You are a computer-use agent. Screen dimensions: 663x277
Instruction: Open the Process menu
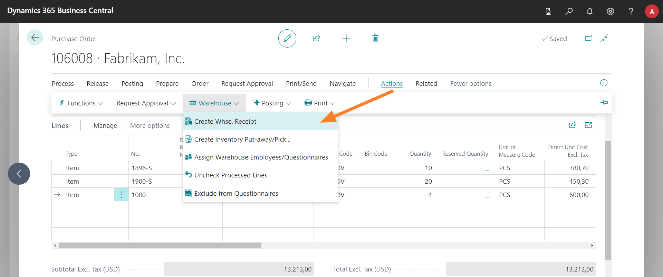pos(63,83)
